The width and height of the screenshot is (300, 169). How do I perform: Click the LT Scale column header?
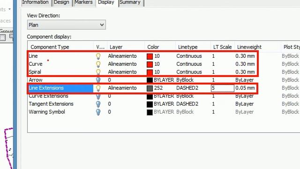point(222,47)
